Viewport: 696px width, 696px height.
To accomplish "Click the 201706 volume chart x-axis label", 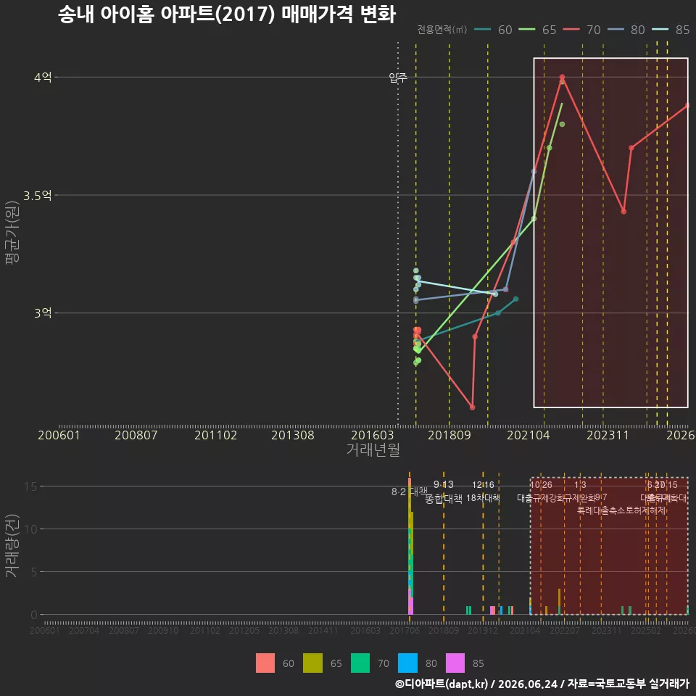I will (x=405, y=630).
